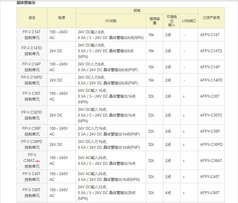Click the 电源 column header
This screenshot has width=238, height=203.
click(61, 18)
